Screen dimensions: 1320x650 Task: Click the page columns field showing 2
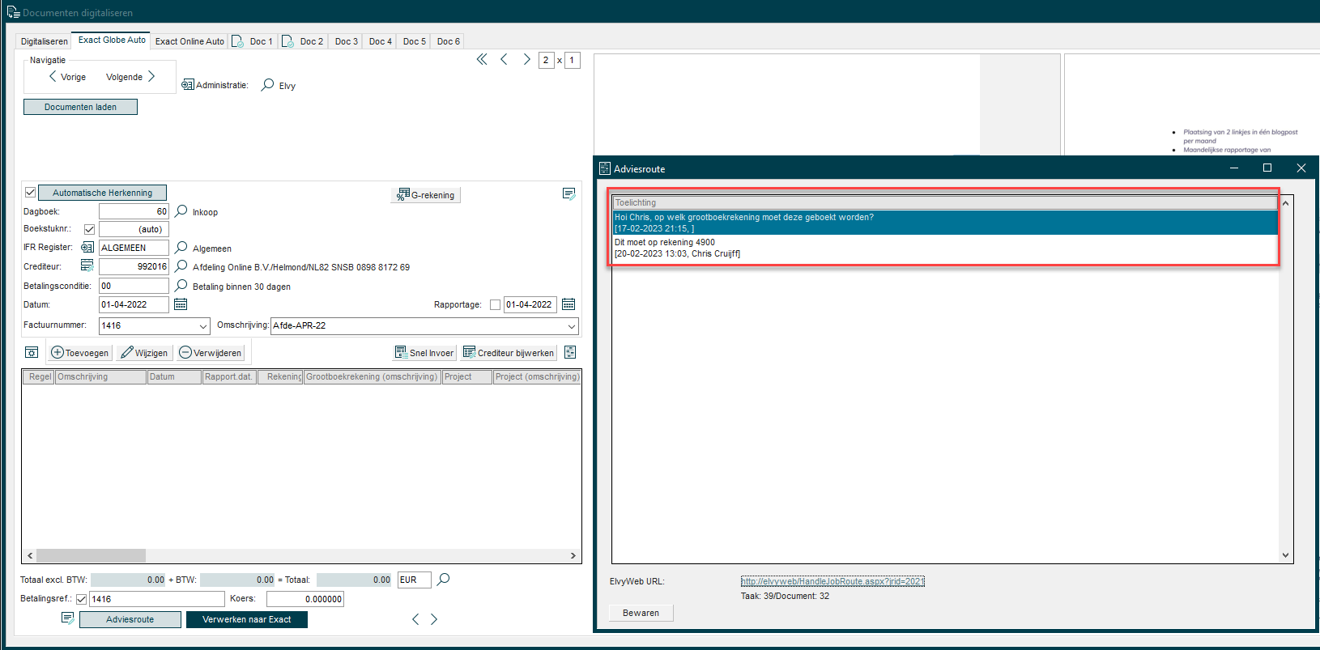pos(546,60)
